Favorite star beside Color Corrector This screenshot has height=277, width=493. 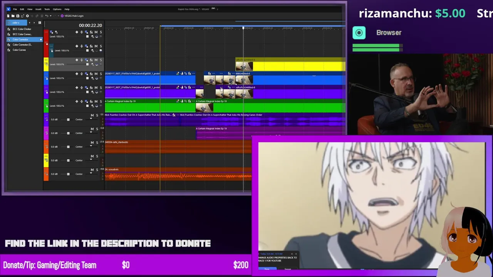pyautogui.click(x=40, y=39)
